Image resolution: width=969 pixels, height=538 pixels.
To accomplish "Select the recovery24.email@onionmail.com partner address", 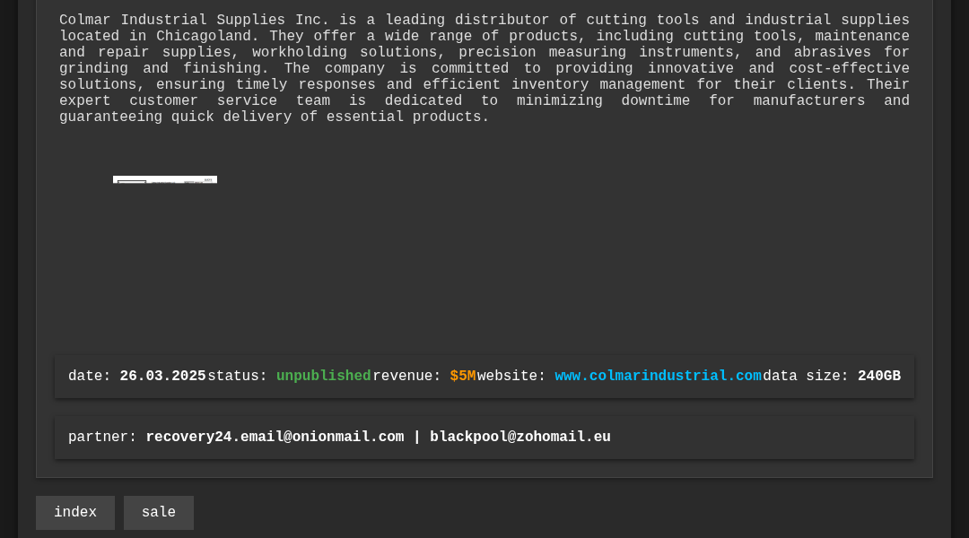I will click(275, 437).
